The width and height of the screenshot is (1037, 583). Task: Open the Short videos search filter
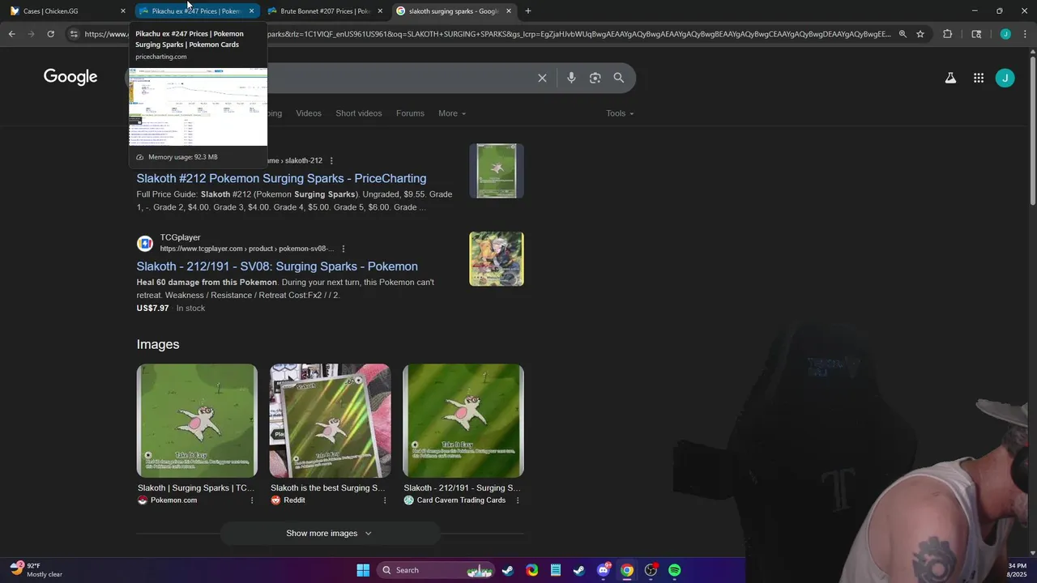[x=359, y=113]
